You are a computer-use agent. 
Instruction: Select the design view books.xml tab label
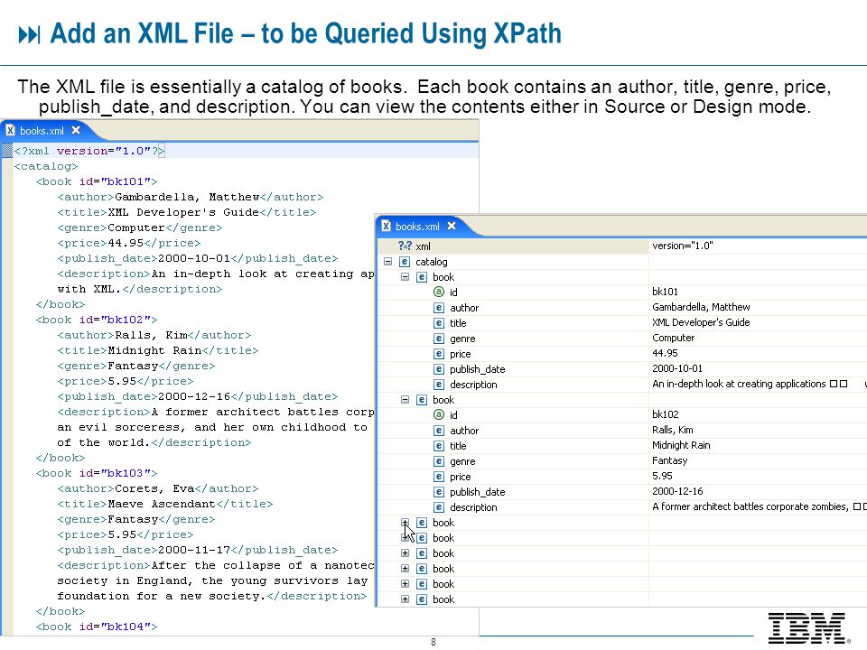coord(417,227)
